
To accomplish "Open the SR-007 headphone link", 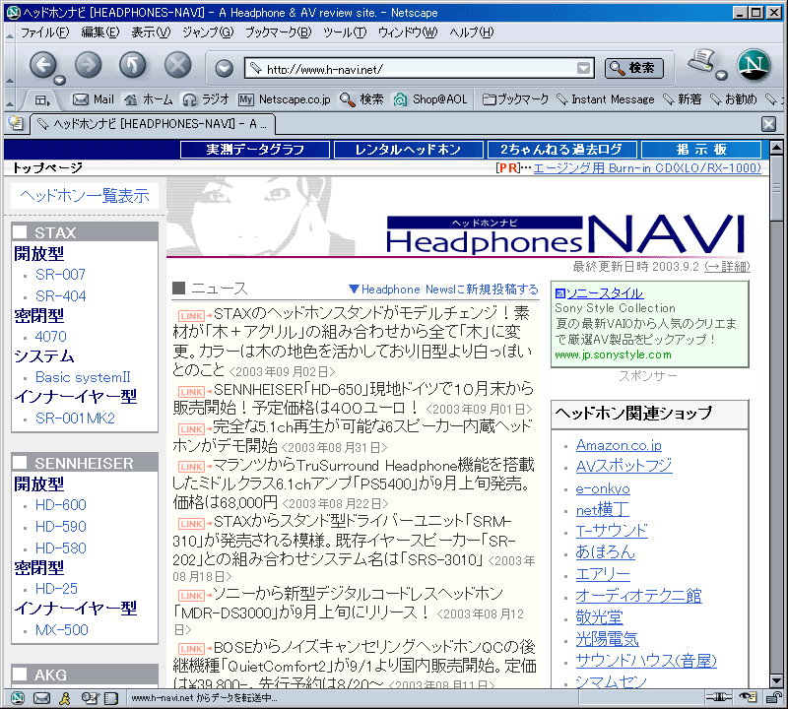I will 60,275.
